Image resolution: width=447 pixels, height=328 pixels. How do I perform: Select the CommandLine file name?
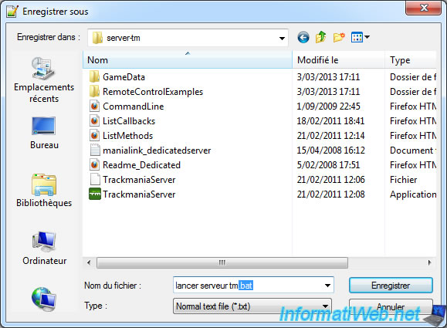tap(133, 107)
